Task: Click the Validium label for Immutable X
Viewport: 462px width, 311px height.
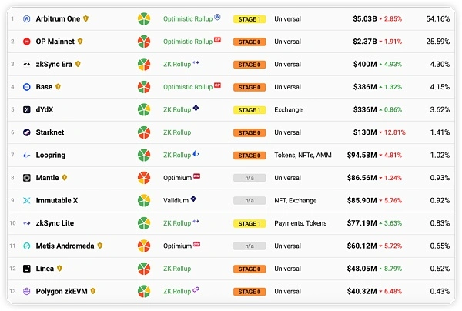Action: 176,201
